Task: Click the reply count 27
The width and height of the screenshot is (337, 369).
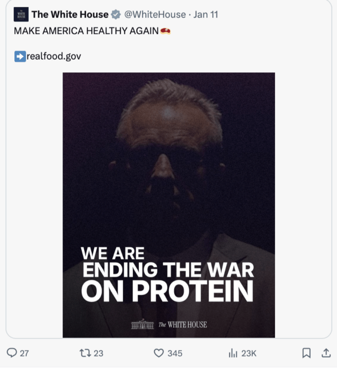Action: tap(24, 354)
